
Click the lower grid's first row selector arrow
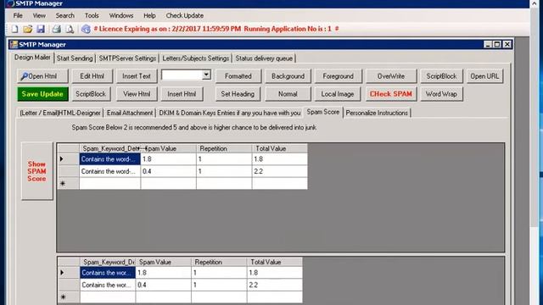pyautogui.click(x=62, y=273)
